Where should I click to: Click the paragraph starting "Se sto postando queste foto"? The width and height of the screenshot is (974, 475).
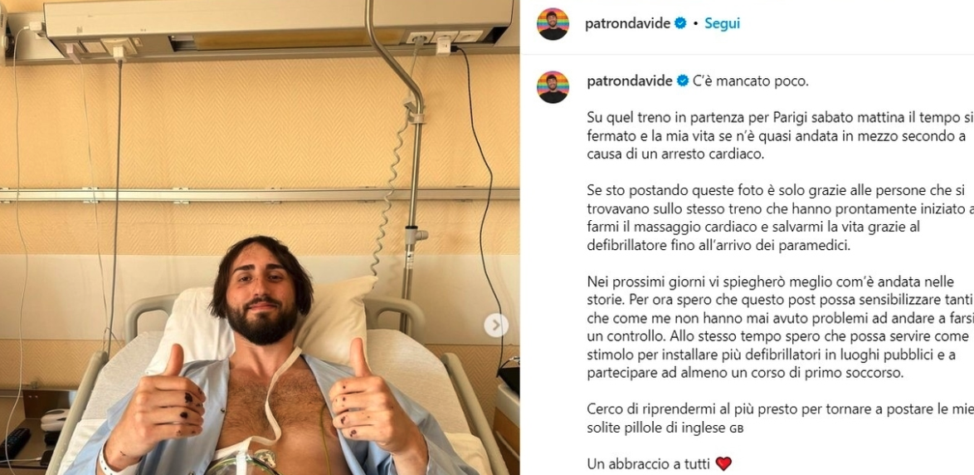780,218
